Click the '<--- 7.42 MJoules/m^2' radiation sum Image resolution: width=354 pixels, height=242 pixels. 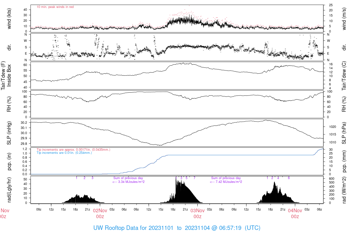click(x=226, y=182)
